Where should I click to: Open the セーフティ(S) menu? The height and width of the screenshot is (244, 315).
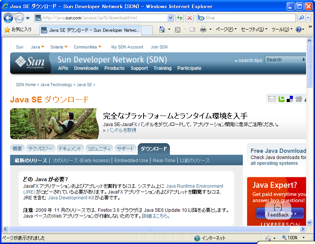[254, 29]
